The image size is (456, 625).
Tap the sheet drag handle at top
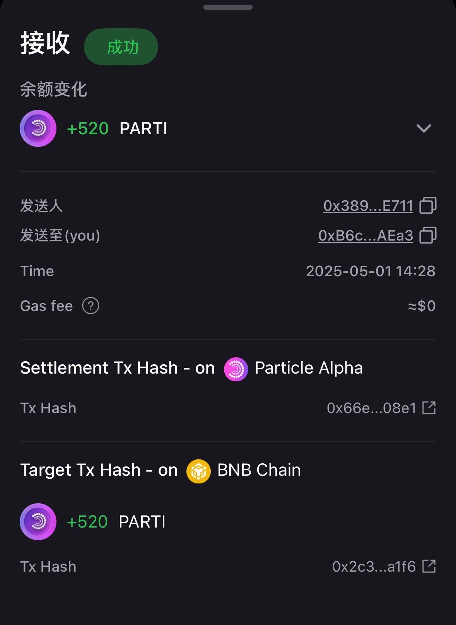[x=228, y=7]
